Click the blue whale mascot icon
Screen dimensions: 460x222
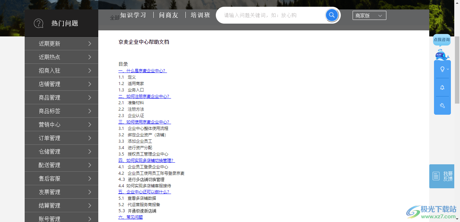coord(442,54)
